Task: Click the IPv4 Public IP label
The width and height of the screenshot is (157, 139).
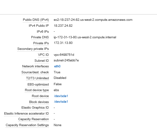Action: (x=39, y=26)
